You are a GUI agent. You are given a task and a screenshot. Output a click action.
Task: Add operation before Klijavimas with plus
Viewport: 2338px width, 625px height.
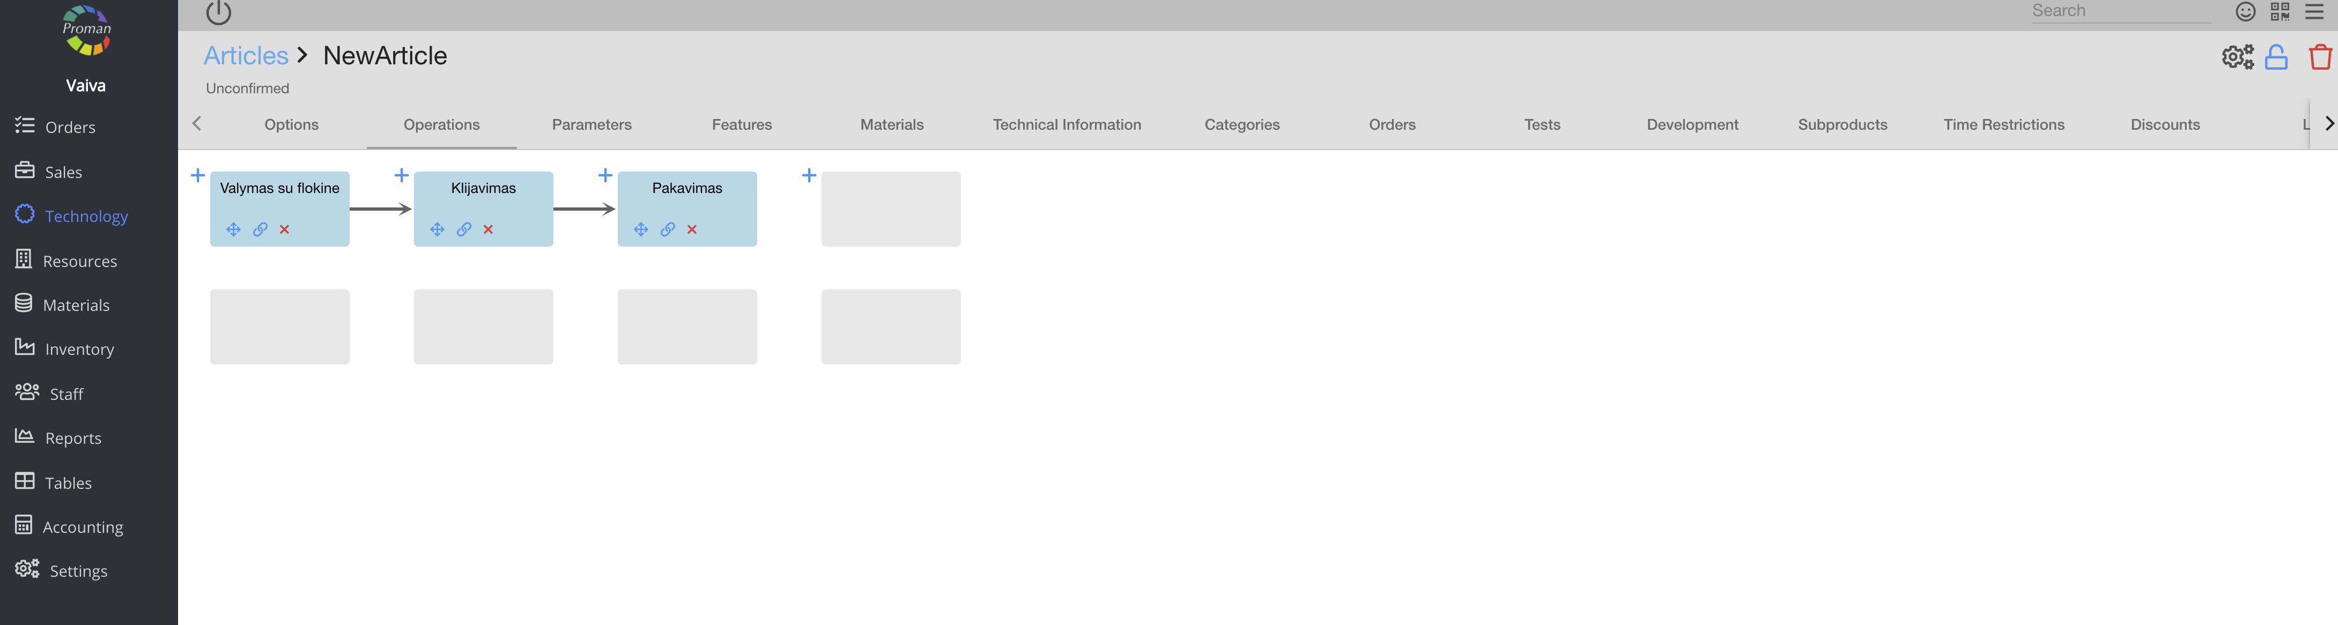point(401,175)
